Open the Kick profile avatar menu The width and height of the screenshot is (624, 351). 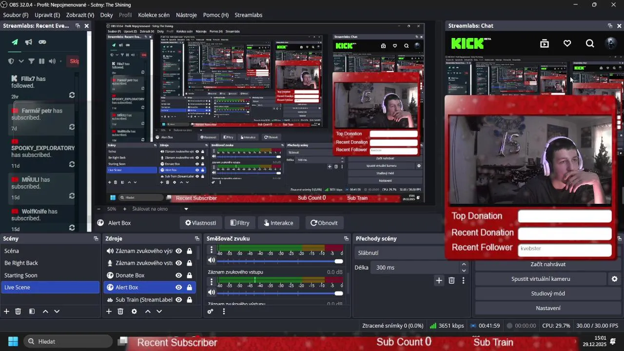click(x=610, y=43)
